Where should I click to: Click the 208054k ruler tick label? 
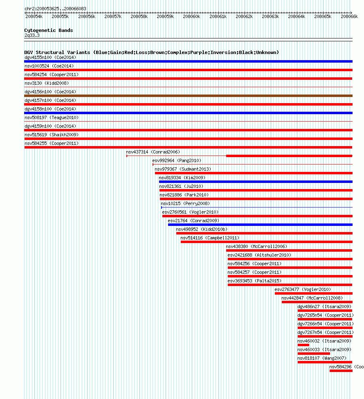tap(34, 16)
